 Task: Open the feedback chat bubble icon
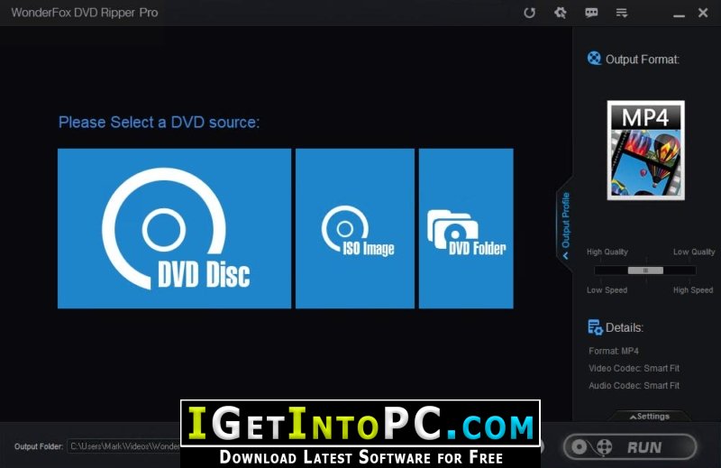tap(591, 13)
